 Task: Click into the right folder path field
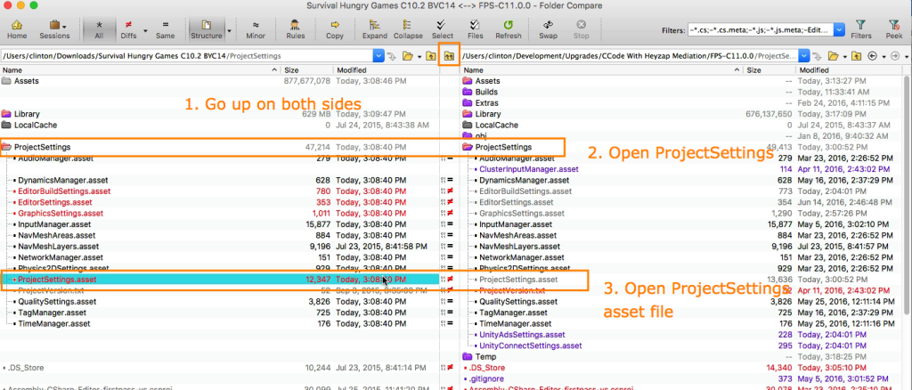pyautogui.click(x=630, y=56)
